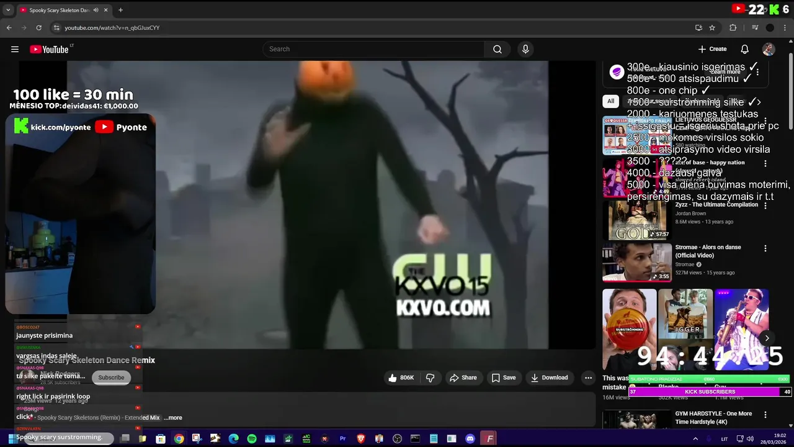
Task: Toggle system volume icon in tray
Action: [751, 439]
